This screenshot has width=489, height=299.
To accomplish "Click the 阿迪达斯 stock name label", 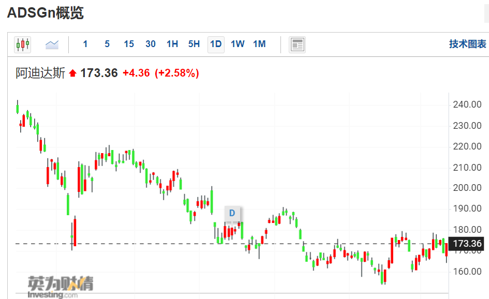I will coord(40,73).
